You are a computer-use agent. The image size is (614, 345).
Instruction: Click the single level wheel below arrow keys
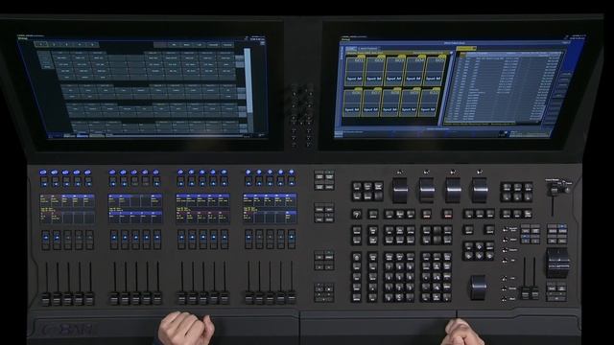(x=479, y=287)
